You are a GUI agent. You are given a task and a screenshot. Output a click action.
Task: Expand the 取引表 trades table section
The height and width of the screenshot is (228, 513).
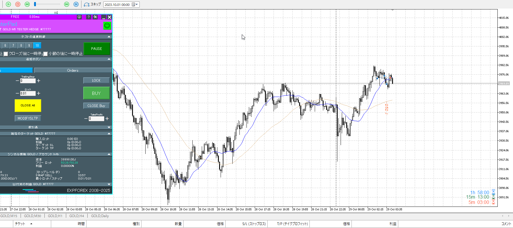click(x=109, y=127)
